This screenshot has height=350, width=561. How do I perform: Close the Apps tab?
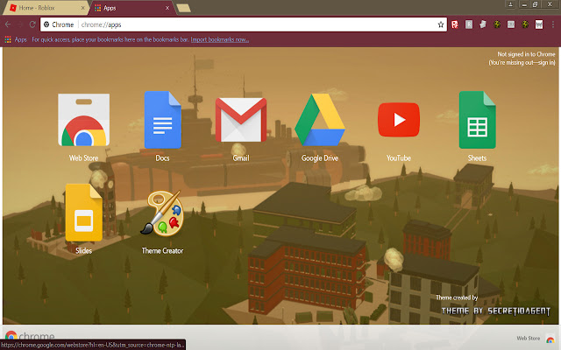(167, 8)
